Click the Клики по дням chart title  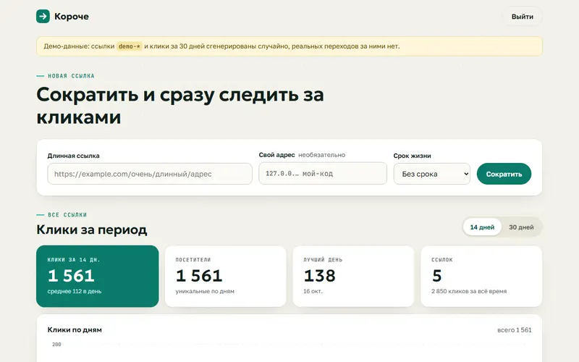point(75,330)
